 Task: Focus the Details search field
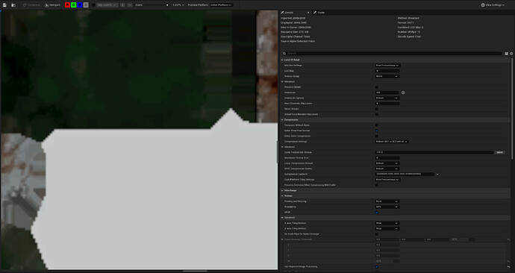click(393, 54)
